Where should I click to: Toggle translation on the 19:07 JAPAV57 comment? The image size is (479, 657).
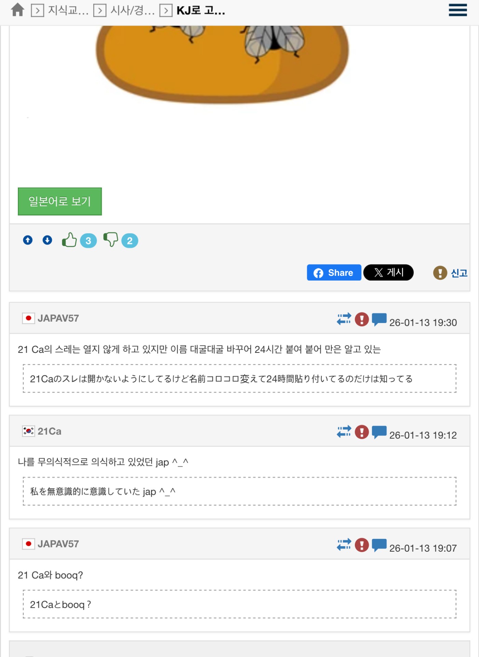click(x=344, y=545)
